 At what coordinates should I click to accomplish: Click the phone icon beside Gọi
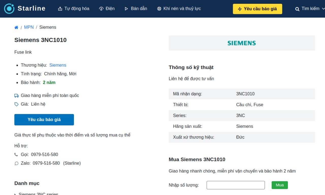(16, 154)
